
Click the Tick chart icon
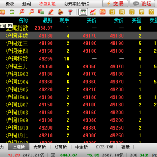click(102, 12)
